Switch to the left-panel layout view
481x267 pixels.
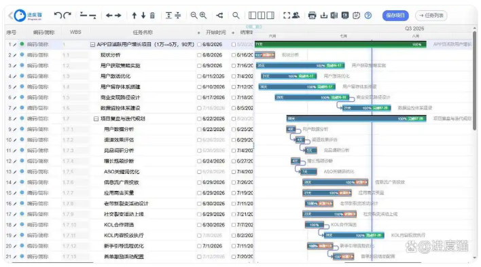[252, 15]
